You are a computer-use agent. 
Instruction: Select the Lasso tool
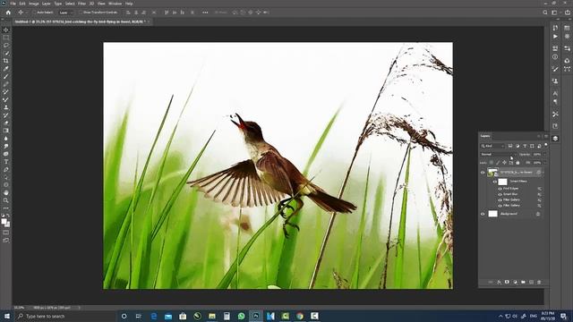(x=6, y=46)
